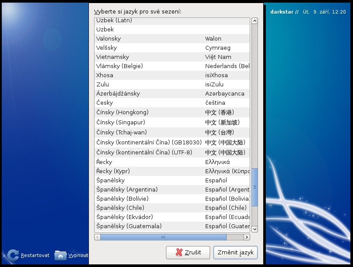Select Česky in the language list
The height and width of the screenshot is (267, 353).
(x=172, y=103)
